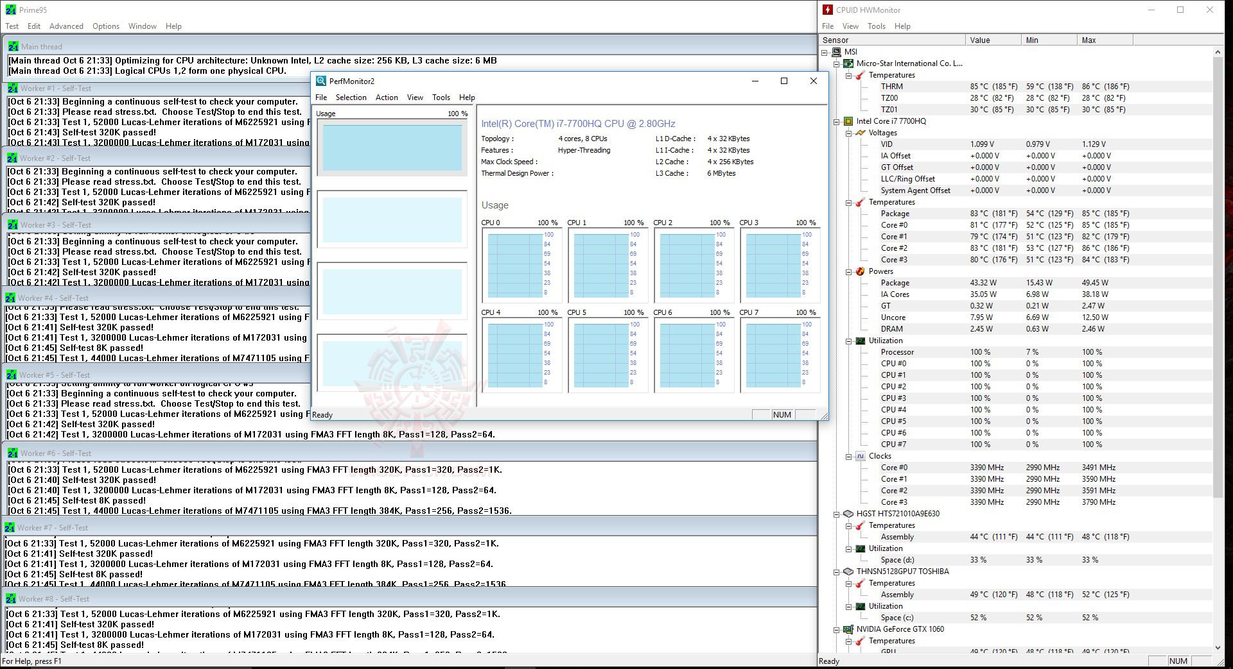
Task: Open the View menu in HWMonitor
Action: point(850,26)
